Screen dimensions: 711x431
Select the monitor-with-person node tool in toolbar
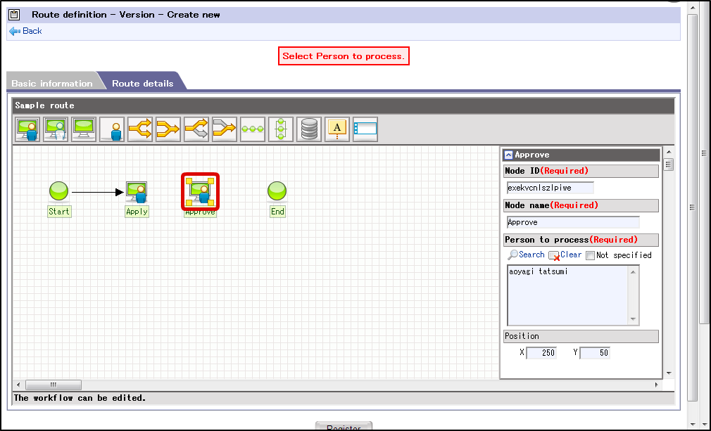click(27, 129)
